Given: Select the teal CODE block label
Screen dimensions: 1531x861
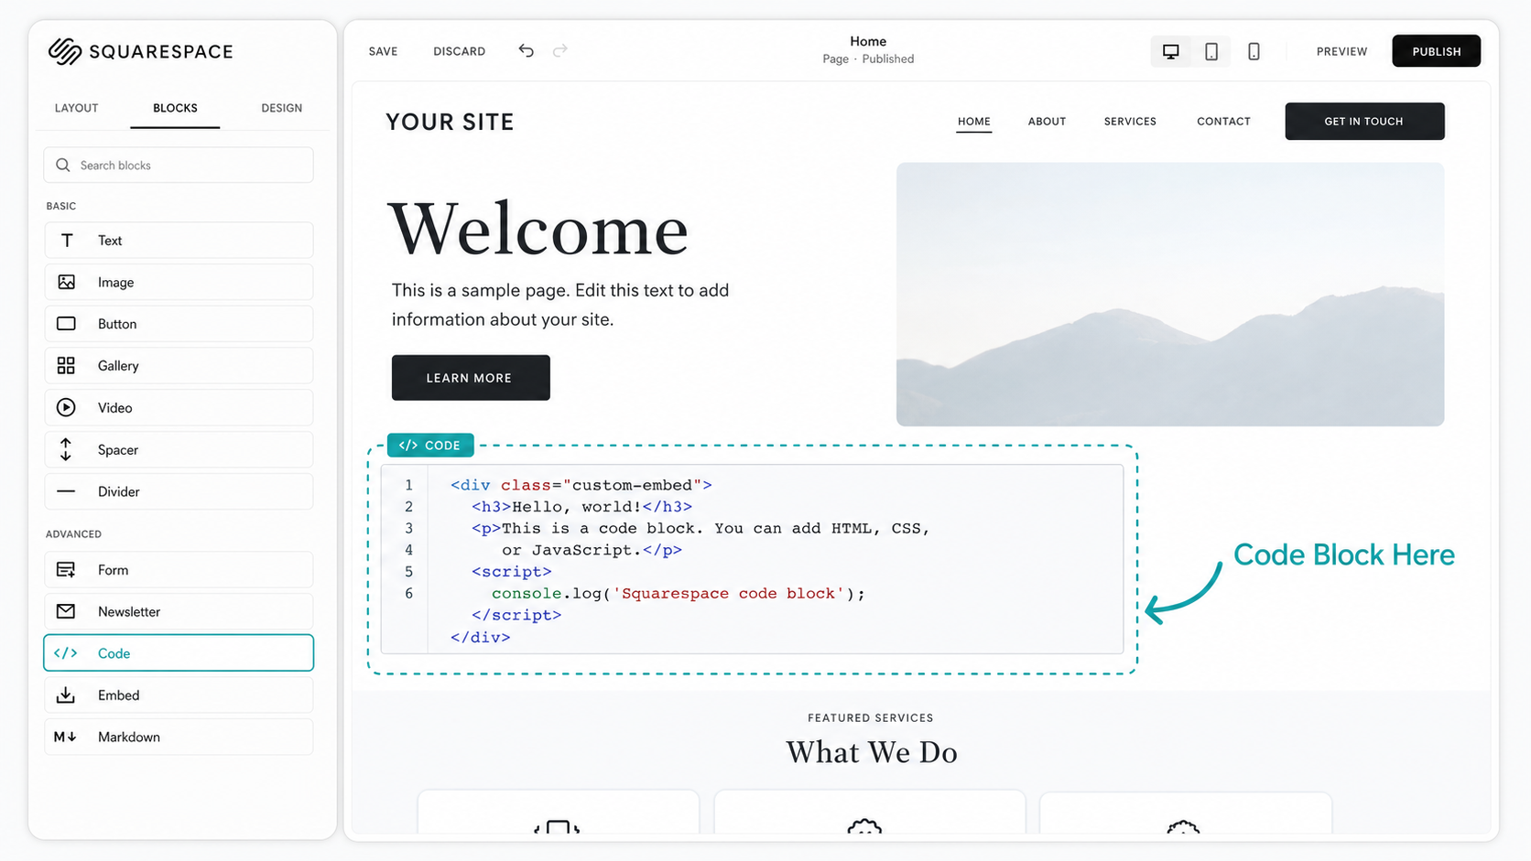Looking at the screenshot, I should 430,445.
